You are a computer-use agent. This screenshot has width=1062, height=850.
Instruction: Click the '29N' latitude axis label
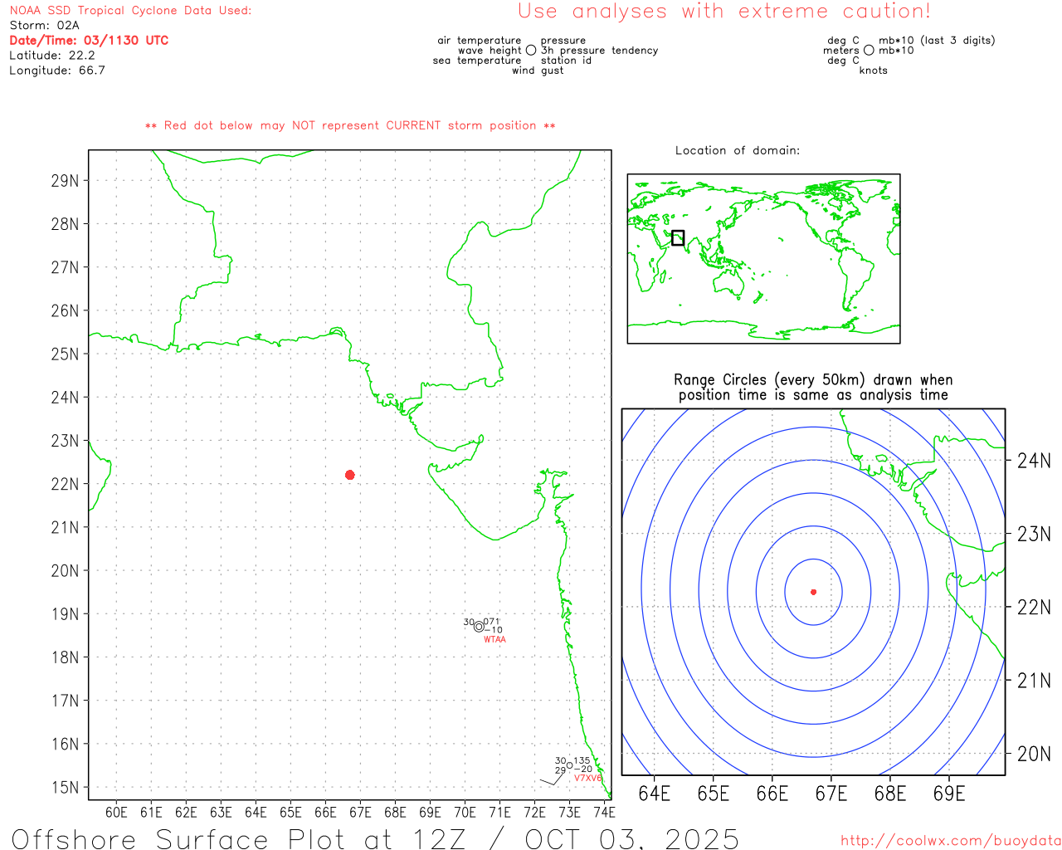pyautogui.click(x=65, y=181)
